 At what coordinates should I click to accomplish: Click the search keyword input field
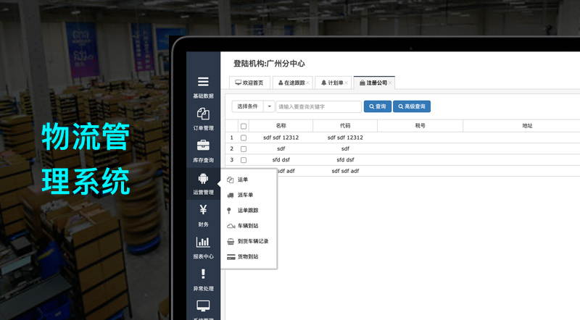(x=318, y=106)
